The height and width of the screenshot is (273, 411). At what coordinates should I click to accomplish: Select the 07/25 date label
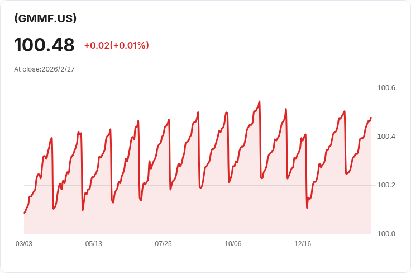point(163,244)
